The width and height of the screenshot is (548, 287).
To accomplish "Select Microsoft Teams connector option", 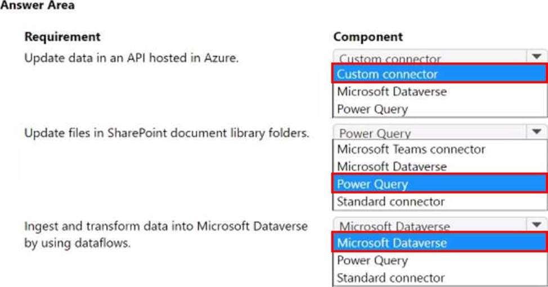I will click(439, 149).
